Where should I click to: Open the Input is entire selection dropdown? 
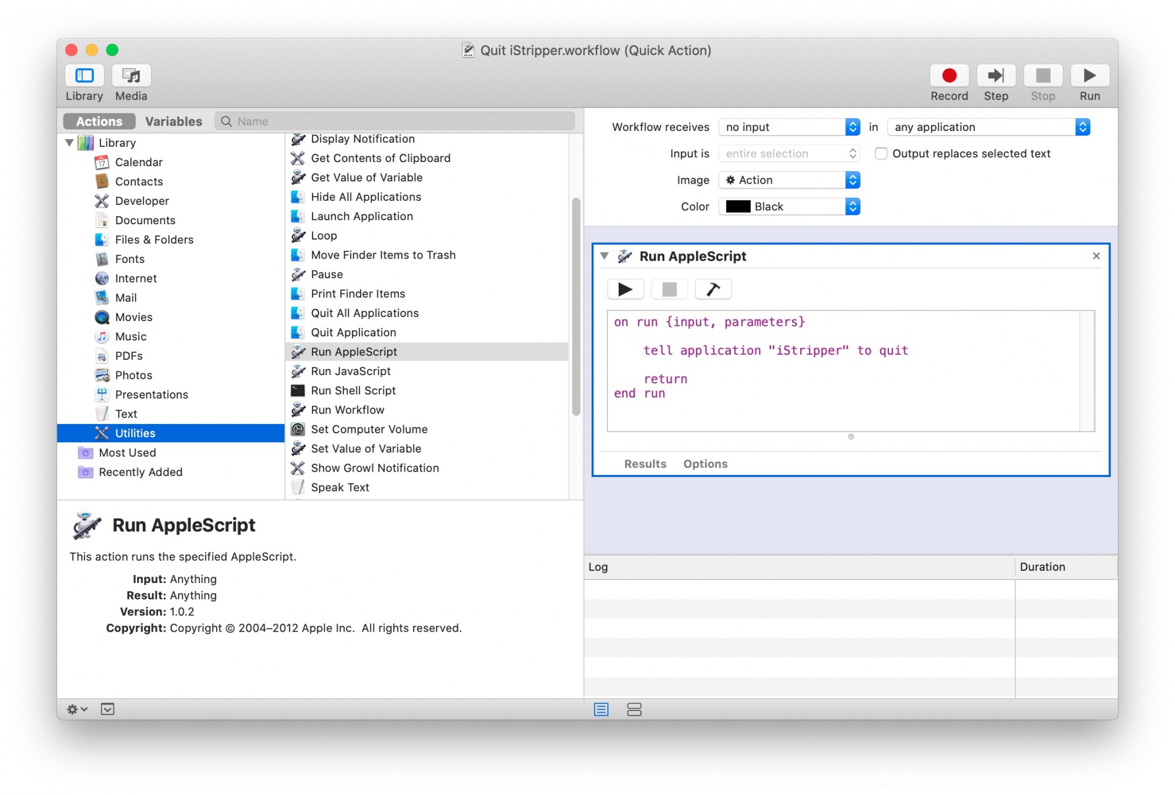(x=789, y=153)
